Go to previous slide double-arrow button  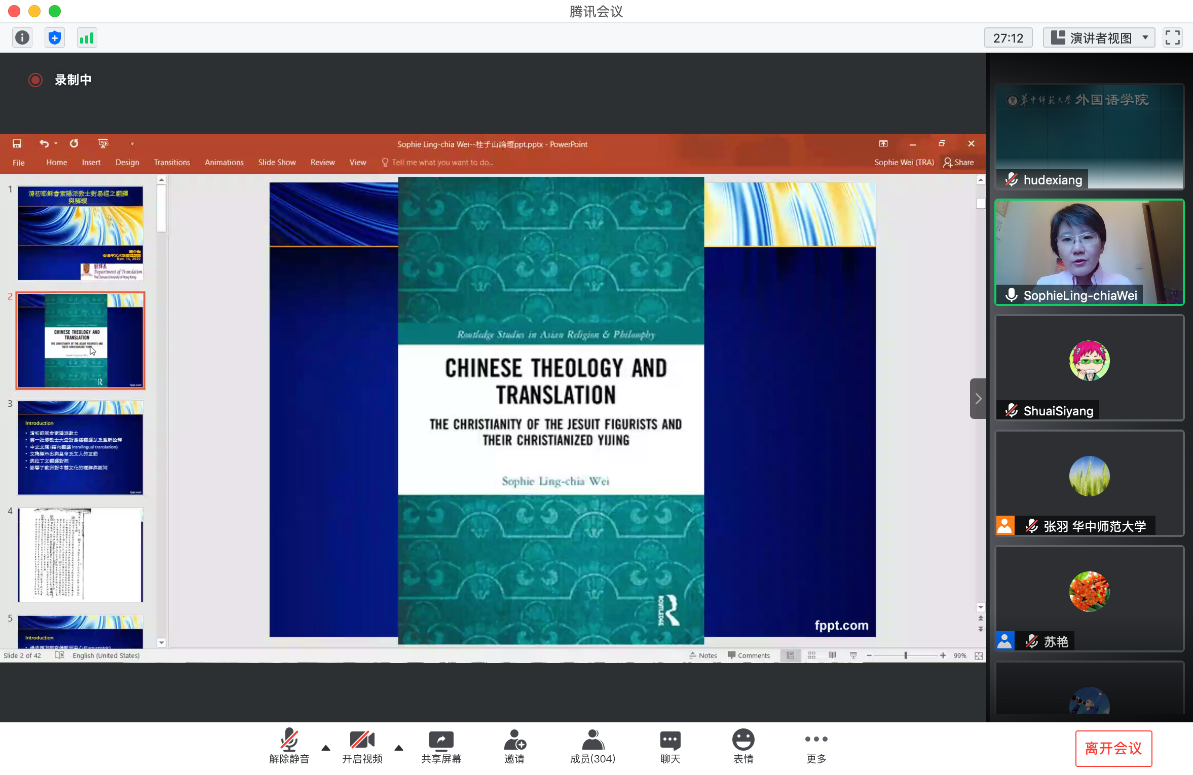click(981, 618)
